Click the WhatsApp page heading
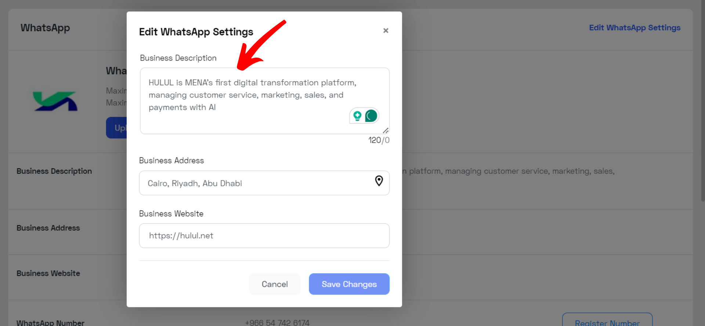Screen dimensions: 705x326 click(45, 28)
